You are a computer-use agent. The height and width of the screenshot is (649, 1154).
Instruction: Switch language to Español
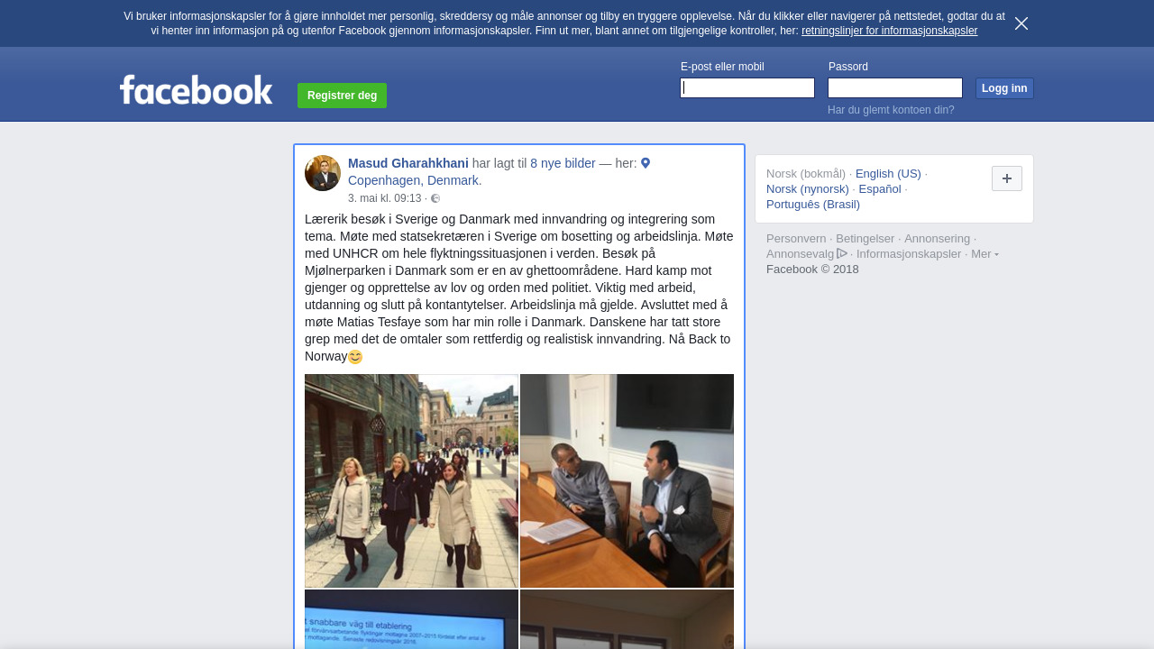coord(880,188)
